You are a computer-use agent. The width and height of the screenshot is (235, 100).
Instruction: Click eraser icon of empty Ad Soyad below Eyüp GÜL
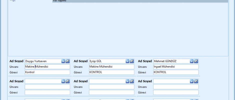[132, 81]
